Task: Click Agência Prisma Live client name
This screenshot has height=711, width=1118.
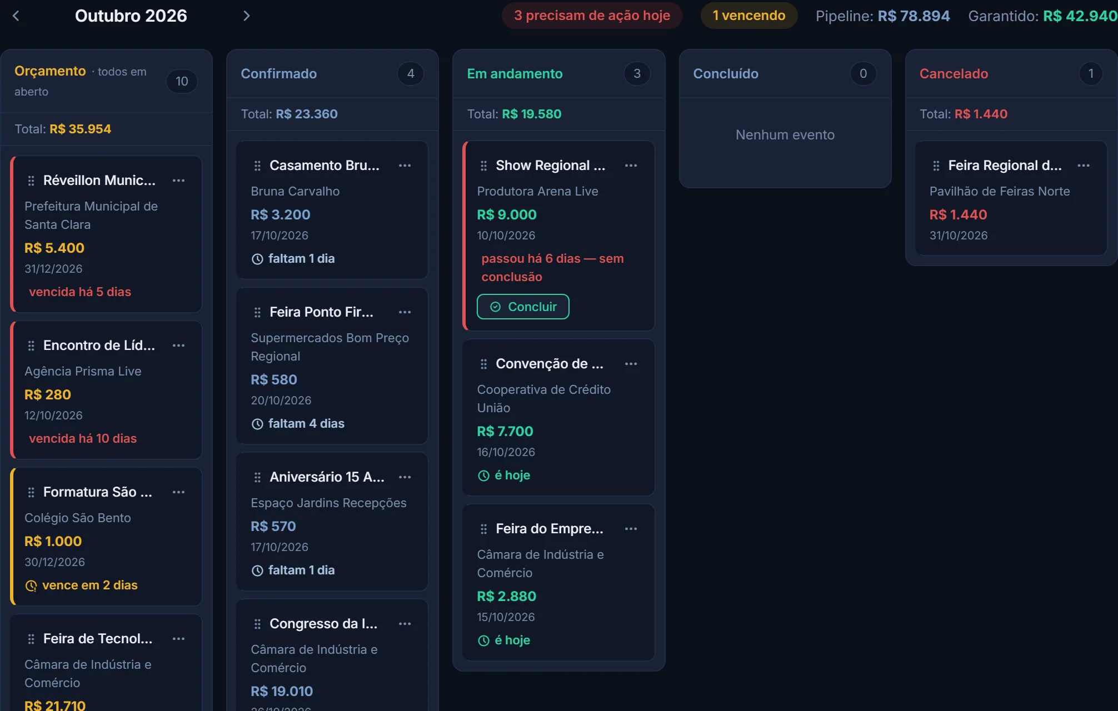Action: pyautogui.click(x=83, y=371)
